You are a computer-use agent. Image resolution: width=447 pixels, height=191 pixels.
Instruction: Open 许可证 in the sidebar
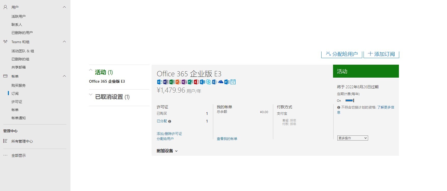(17, 102)
